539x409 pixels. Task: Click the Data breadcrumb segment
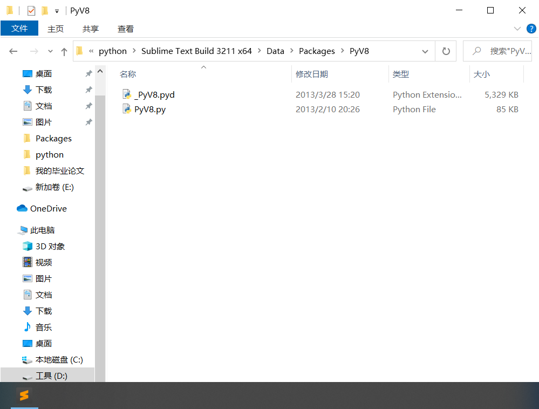click(x=275, y=51)
